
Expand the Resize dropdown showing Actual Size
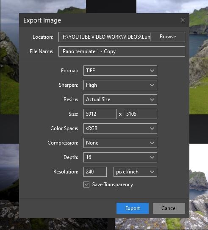click(120, 99)
